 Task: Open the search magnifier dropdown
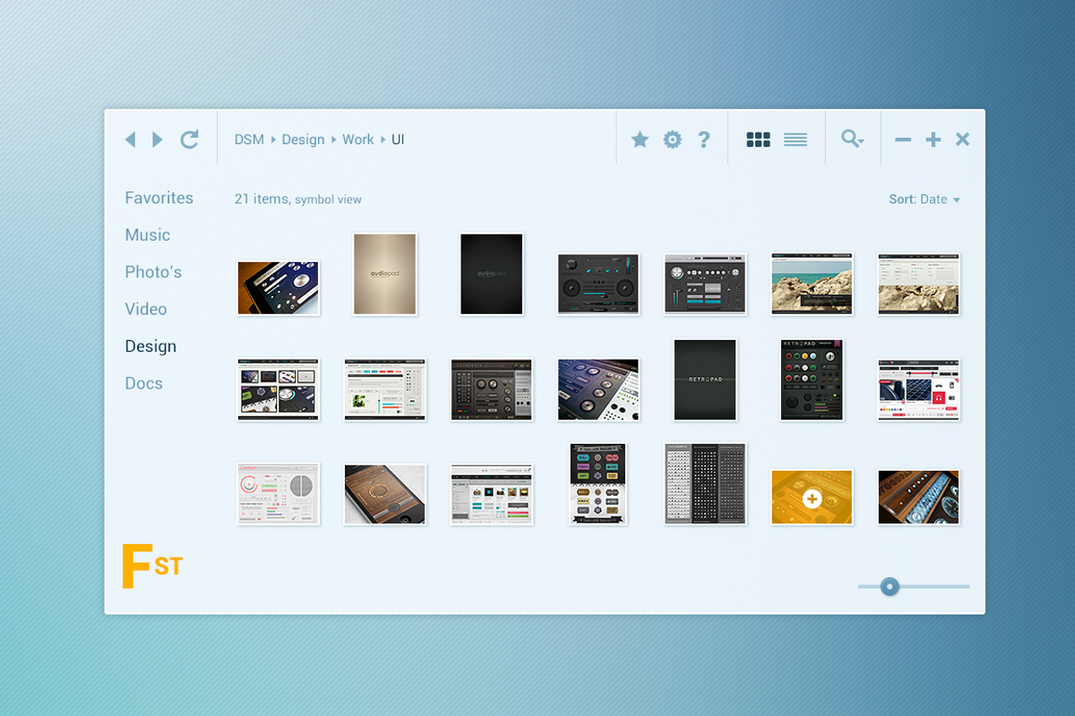click(x=852, y=139)
